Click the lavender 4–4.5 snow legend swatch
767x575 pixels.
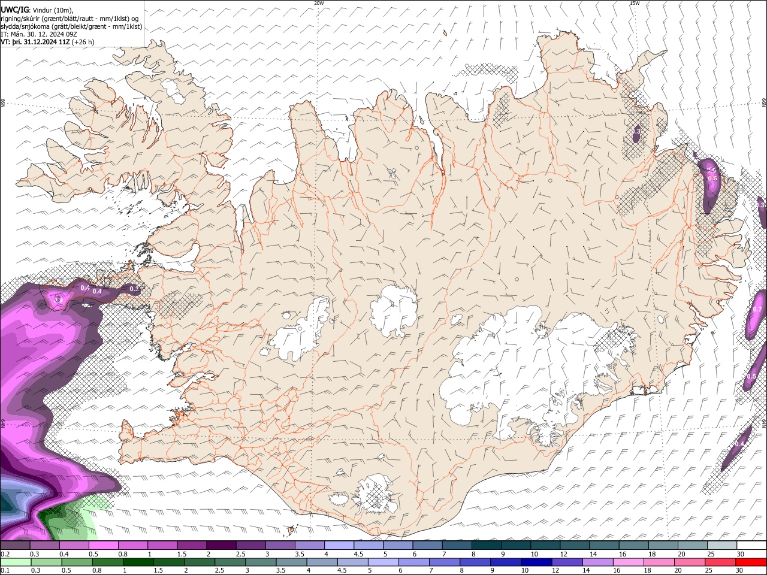point(339,546)
